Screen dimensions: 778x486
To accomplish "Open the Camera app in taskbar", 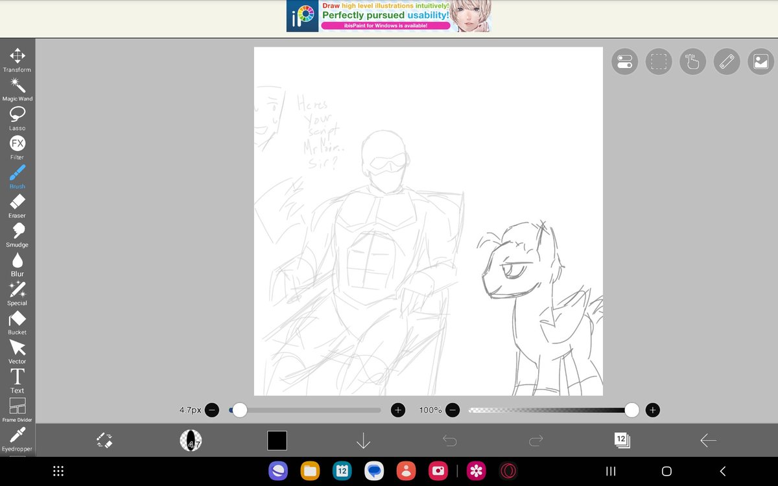I will click(x=438, y=471).
